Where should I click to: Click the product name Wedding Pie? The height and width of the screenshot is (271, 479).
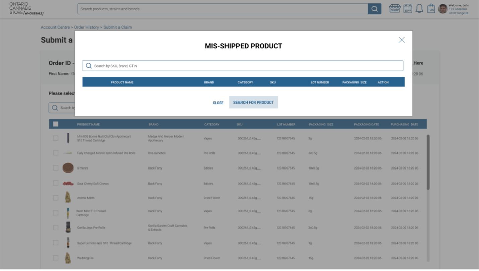click(85, 258)
